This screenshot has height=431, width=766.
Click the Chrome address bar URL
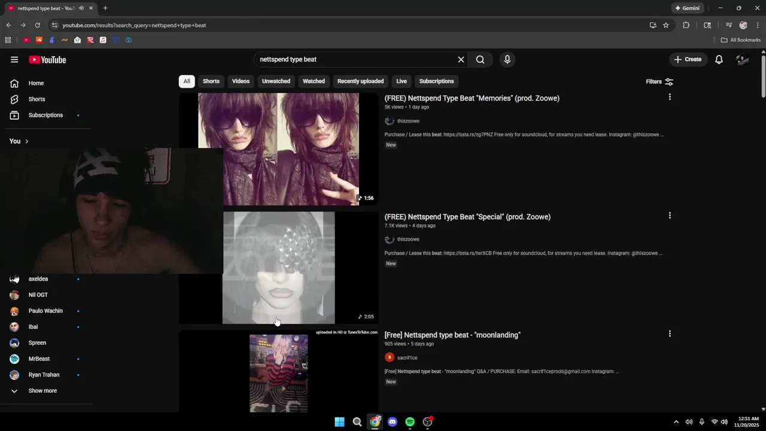coord(134,25)
